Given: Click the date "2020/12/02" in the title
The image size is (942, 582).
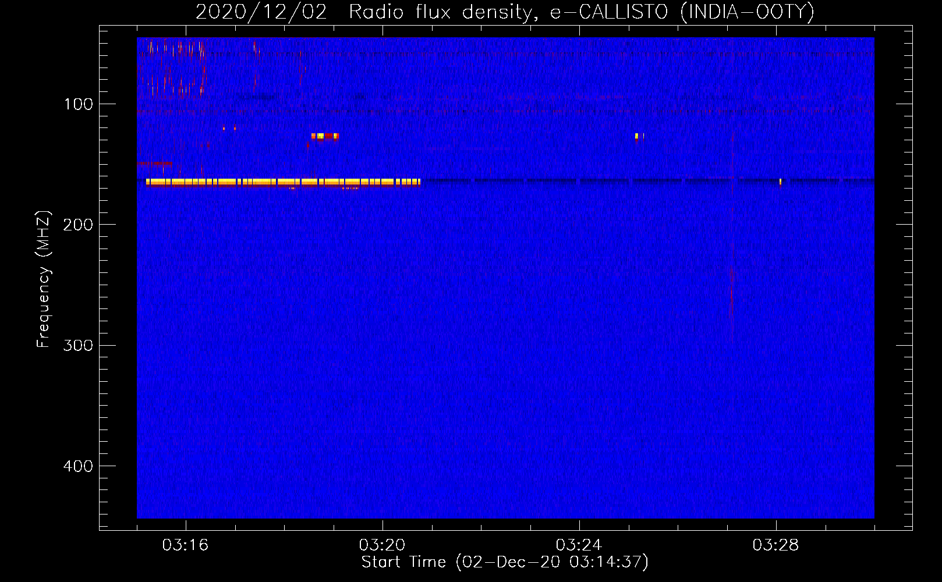Looking at the screenshot, I should pos(261,12).
